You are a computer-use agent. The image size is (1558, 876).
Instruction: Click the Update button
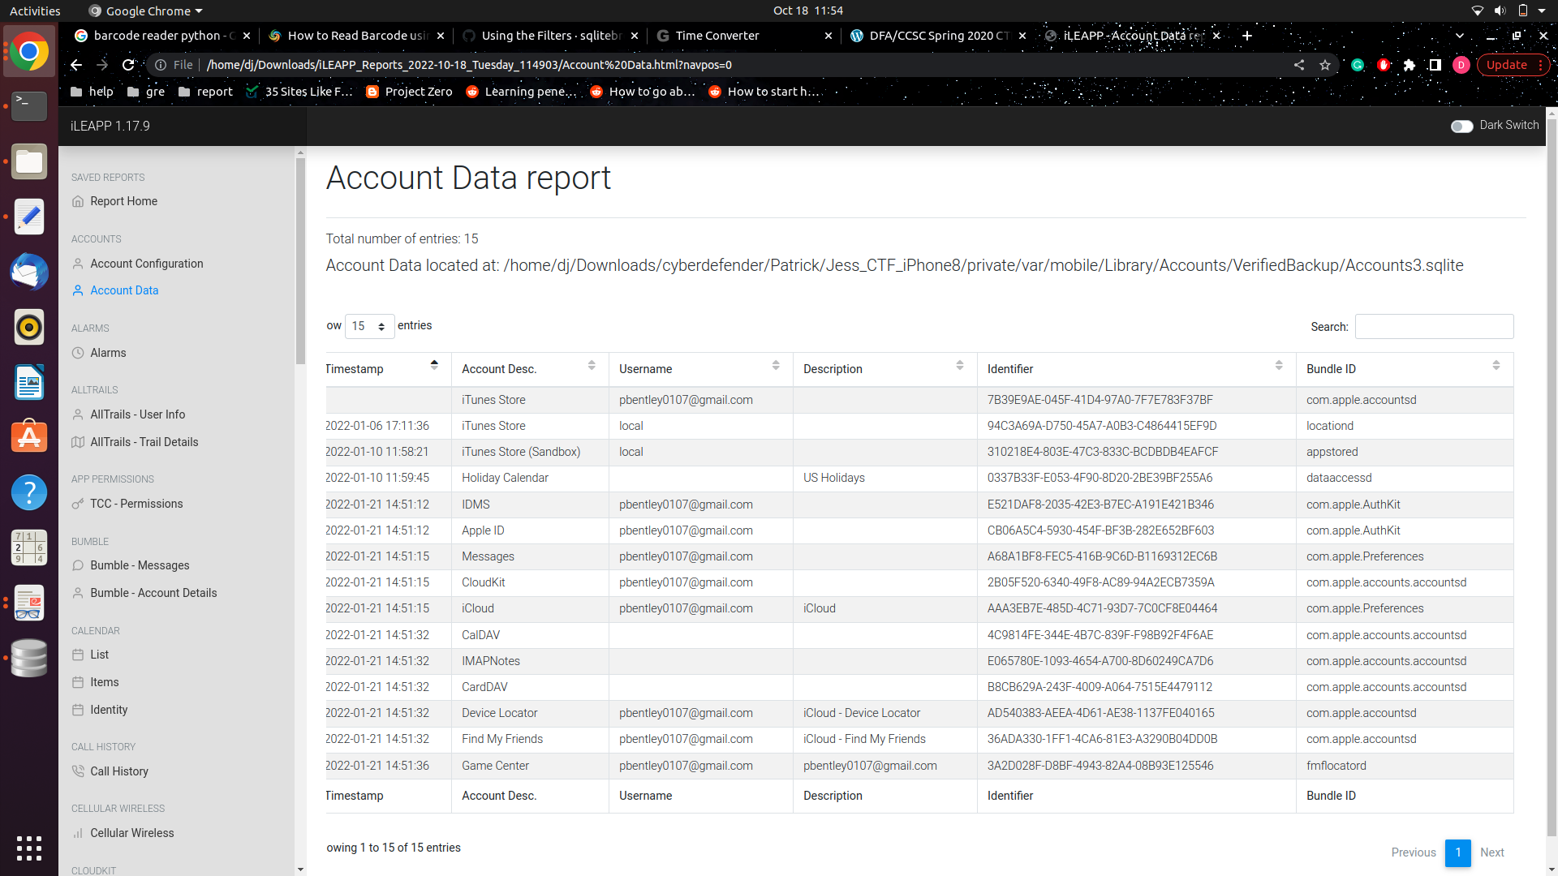pos(1507,65)
